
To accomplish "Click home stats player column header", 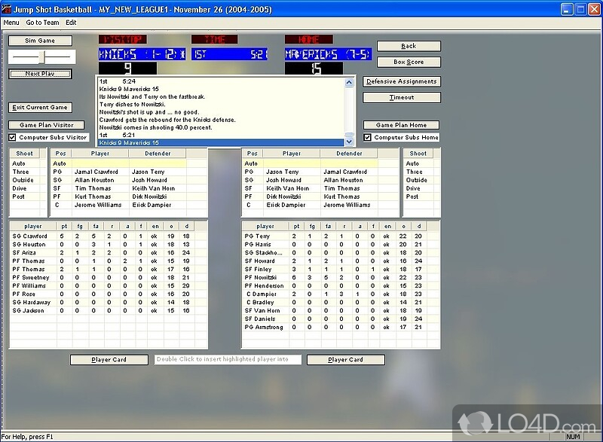I will click(x=265, y=227).
